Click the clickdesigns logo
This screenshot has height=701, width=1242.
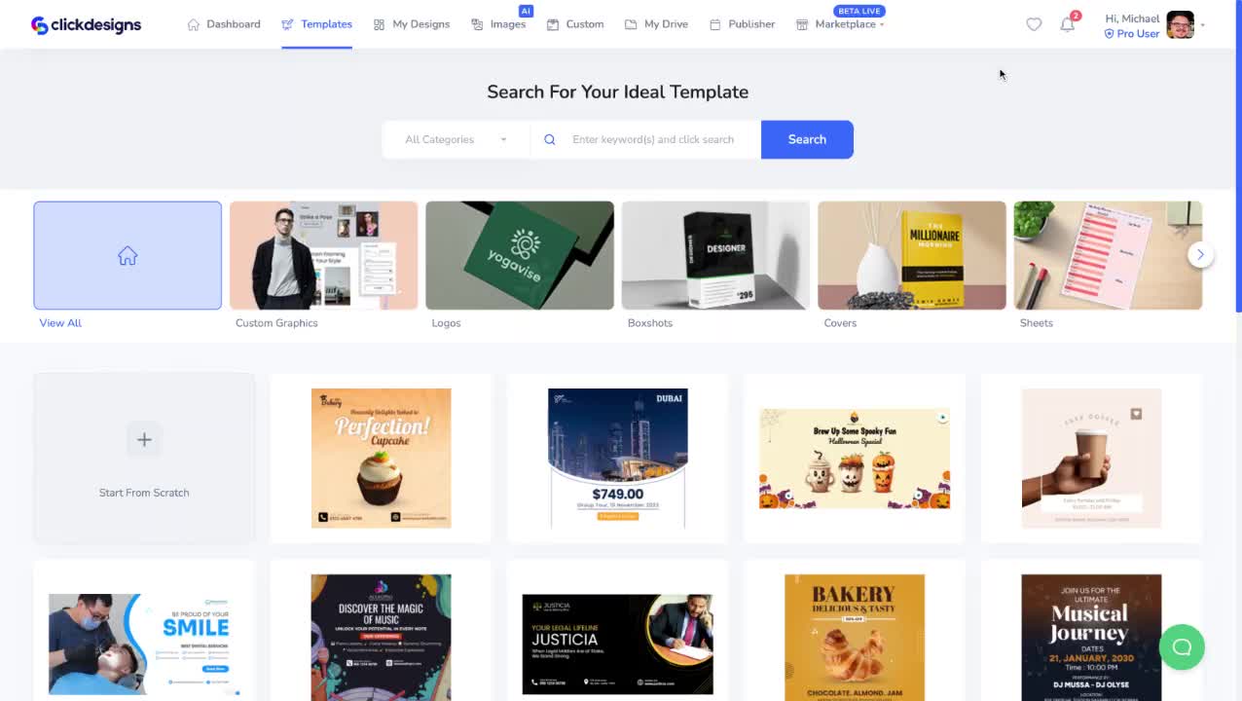point(86,24)
